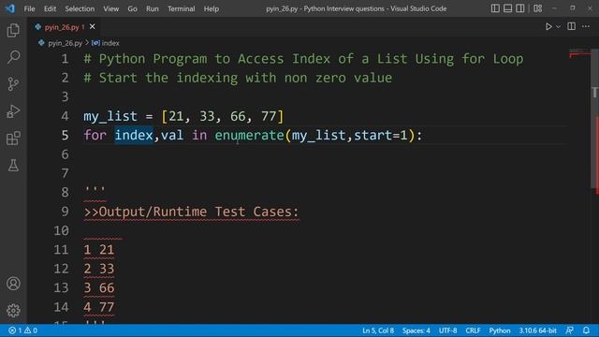The width and height of the screenshot is (599, 337).
Task: Open the errors and warnings status indicator
Action: 22,330
